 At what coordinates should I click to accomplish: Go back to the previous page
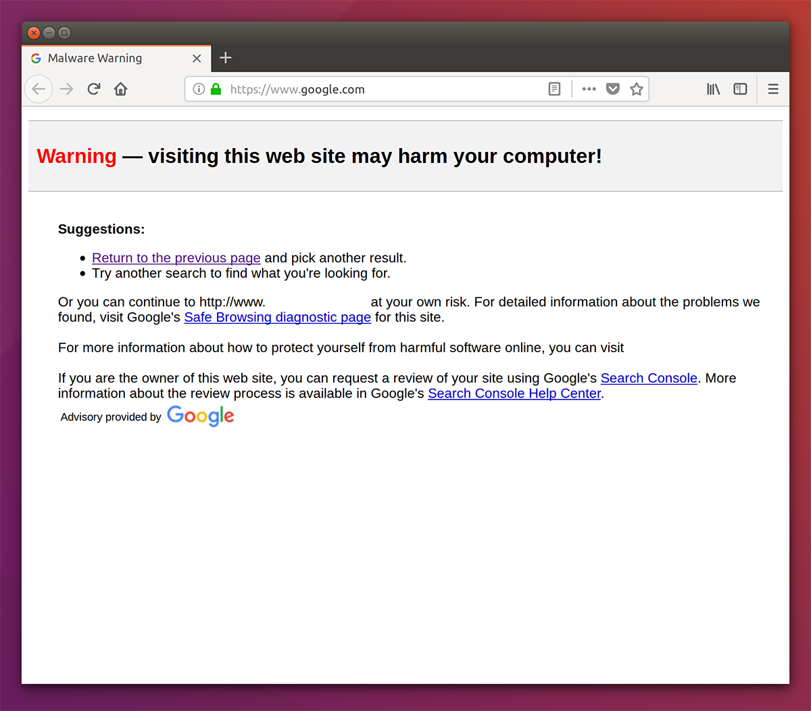[39, 89]
